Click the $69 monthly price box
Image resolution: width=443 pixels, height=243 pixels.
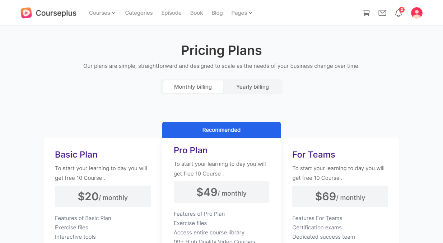[x=340, y=197]
